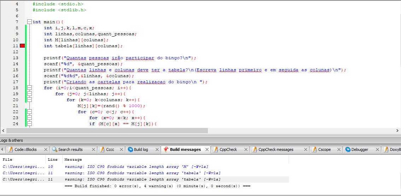Click the left tab-scroll arrow in Logs panel

(2, 149)
